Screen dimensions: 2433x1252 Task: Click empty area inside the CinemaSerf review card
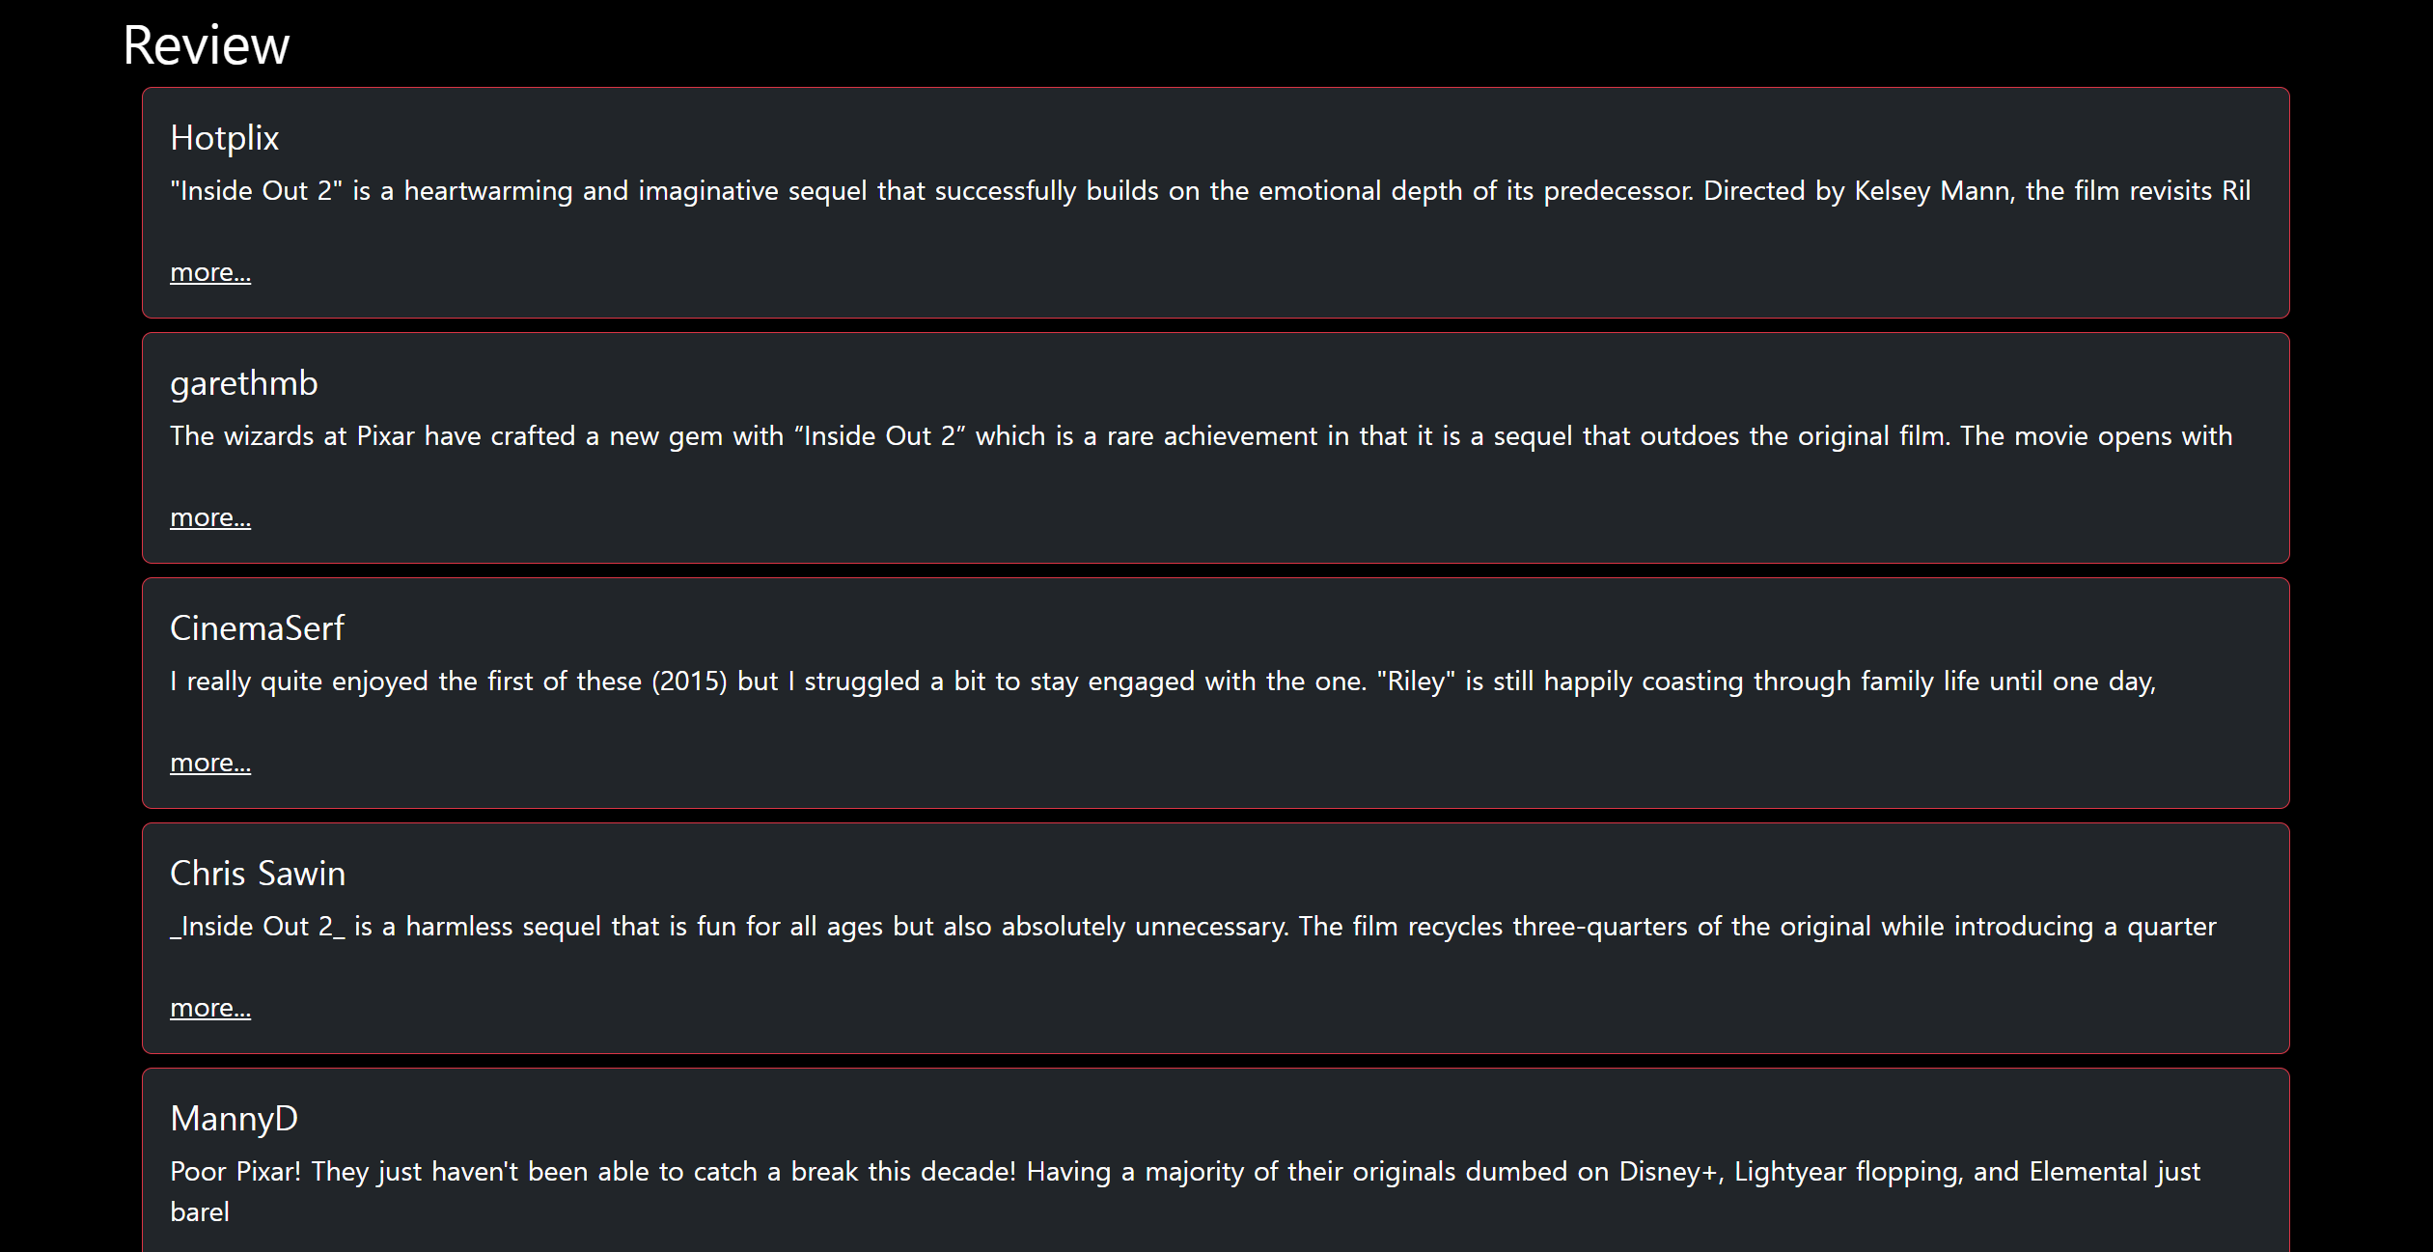tap(1255, 763)
